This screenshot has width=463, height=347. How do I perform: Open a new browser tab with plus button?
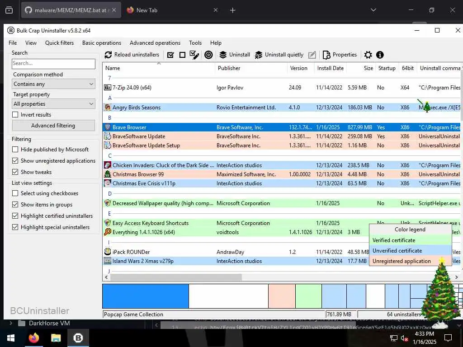(233, 10)
